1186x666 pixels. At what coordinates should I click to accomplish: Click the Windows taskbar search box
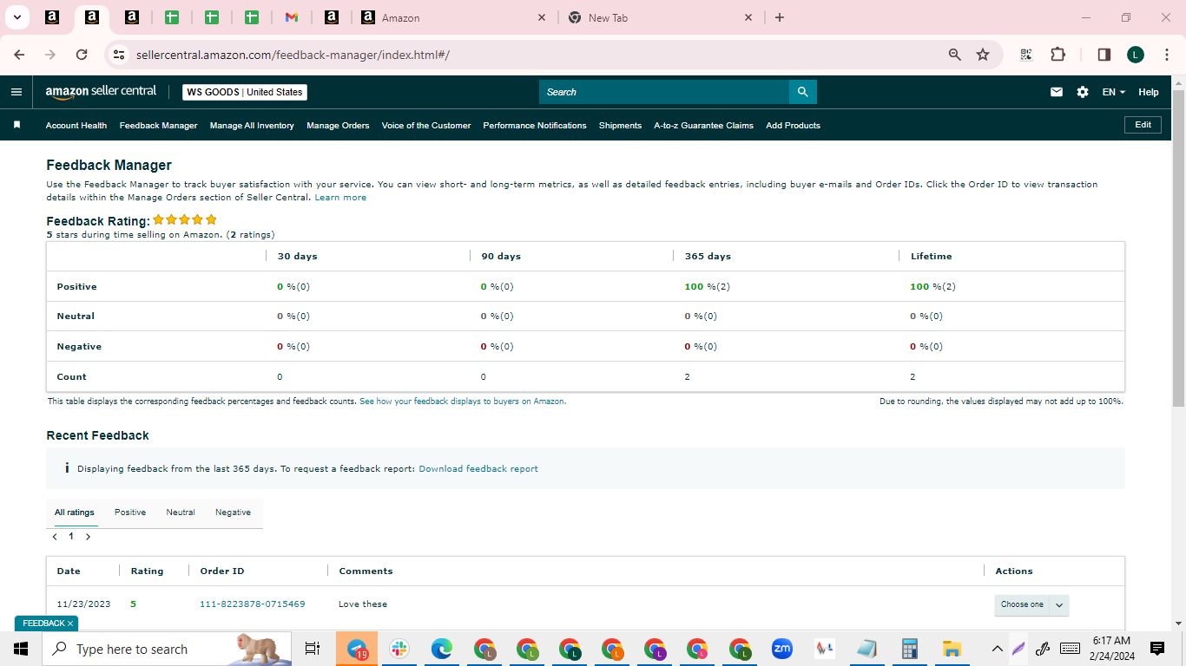pyautogui.click(x=167, y=649)
